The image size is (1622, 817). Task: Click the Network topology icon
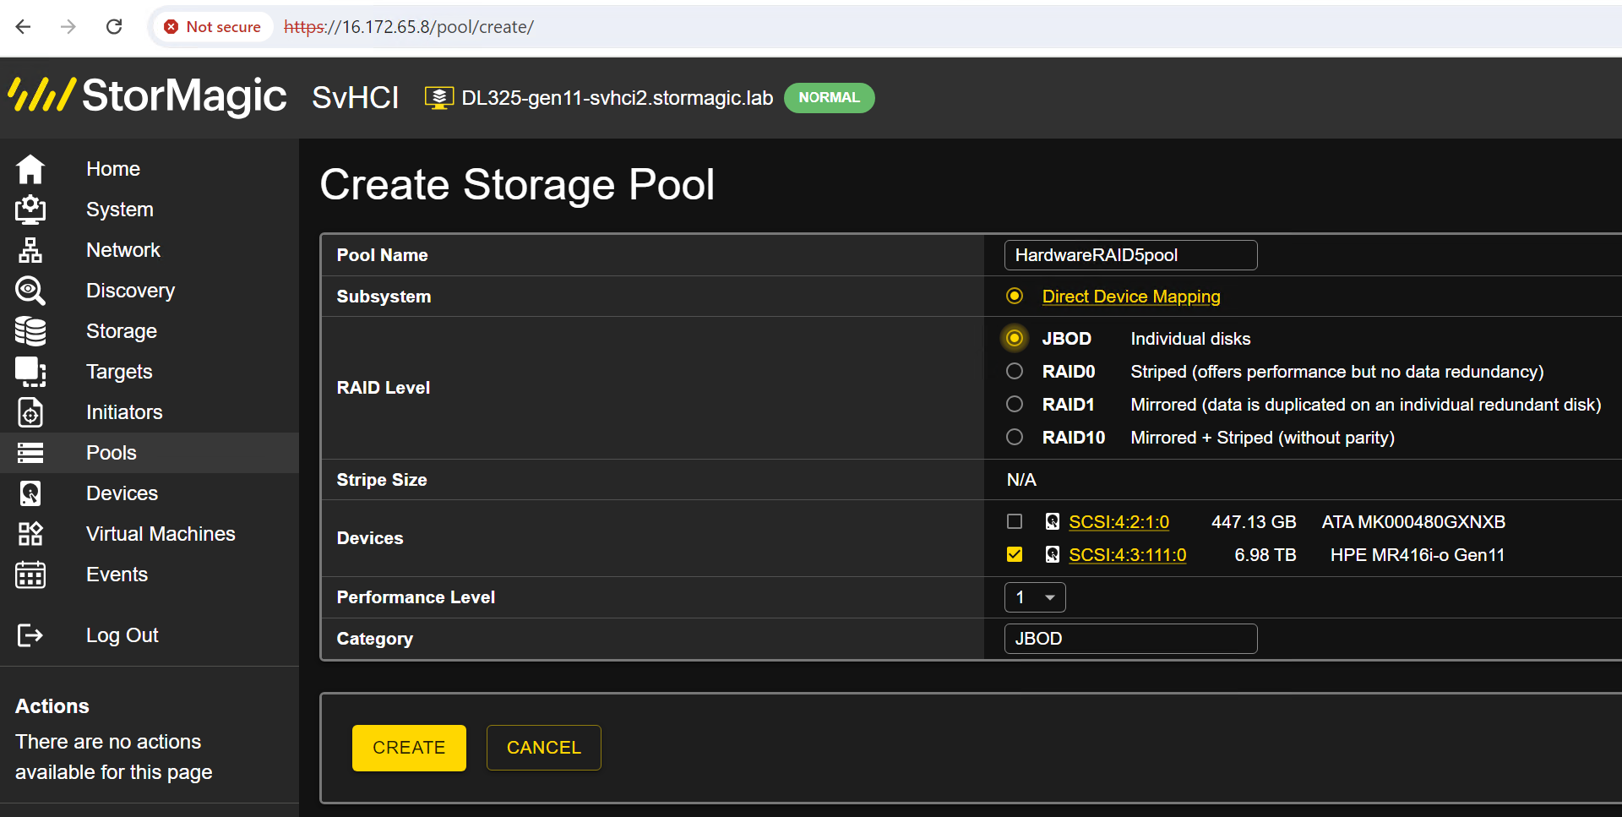coord(30,250)
